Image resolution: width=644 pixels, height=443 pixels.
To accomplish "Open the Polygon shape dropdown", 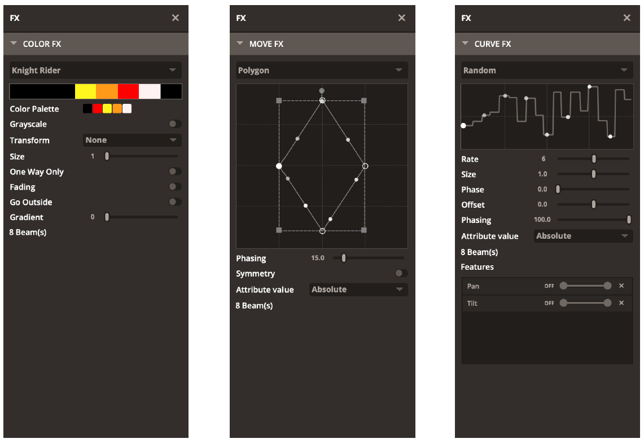I will click(x=322, y=71).
